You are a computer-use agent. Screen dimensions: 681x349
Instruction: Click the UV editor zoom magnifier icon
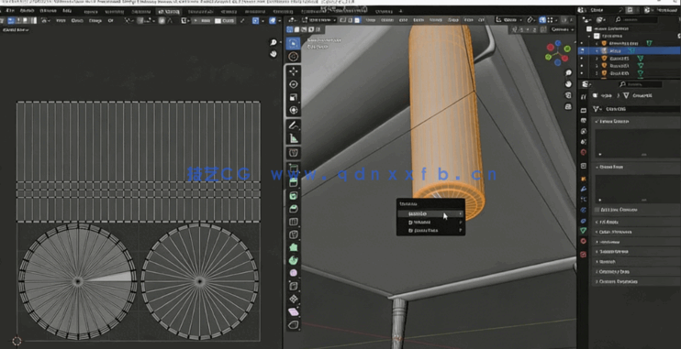click(274, 42)
